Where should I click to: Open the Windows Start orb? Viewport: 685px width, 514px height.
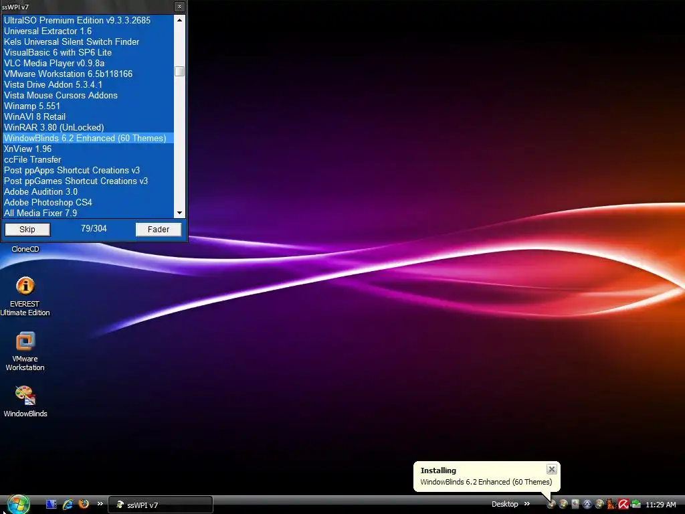(19, 505)
